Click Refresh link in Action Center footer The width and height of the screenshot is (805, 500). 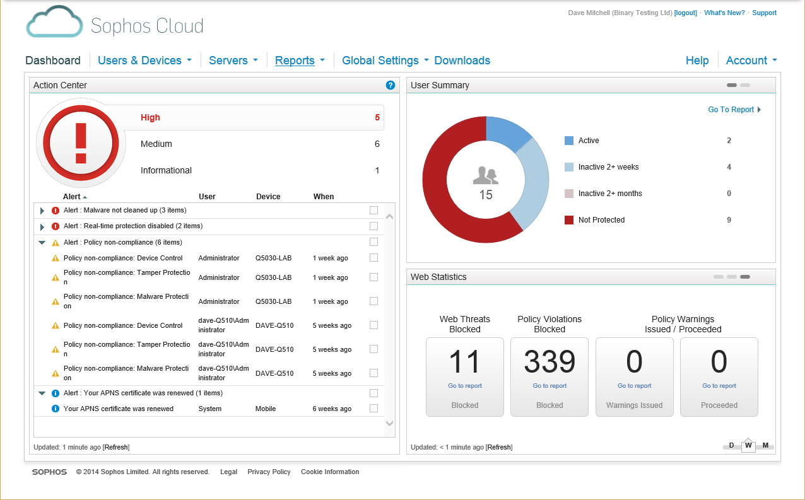[116, 447]
